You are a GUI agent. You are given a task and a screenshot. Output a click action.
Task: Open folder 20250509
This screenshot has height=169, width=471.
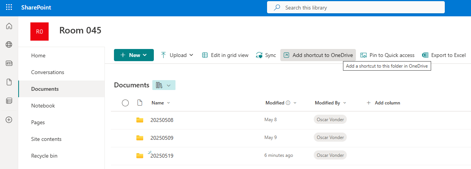(162, 138)
